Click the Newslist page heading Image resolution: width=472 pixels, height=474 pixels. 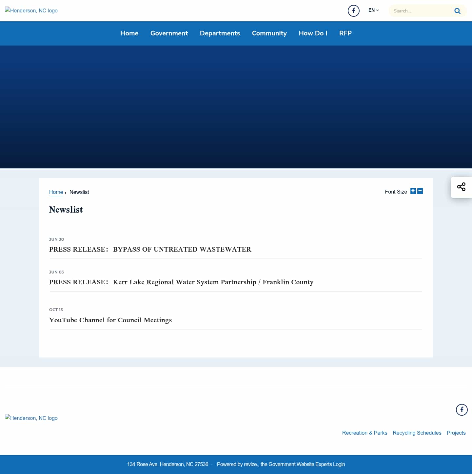coord(66,210)
